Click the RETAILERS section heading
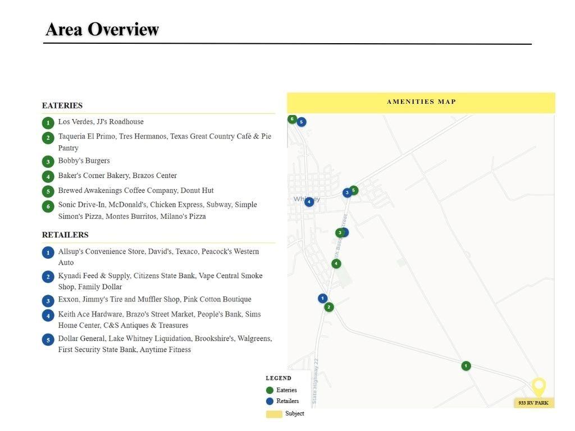 [x=65, y=235]
